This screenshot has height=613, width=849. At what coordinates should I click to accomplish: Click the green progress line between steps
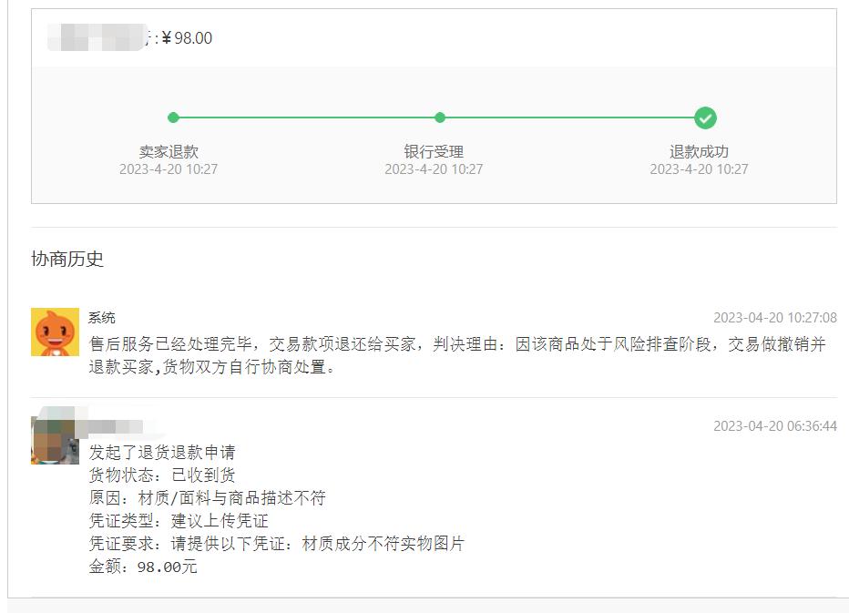click(x=307, y=117)
